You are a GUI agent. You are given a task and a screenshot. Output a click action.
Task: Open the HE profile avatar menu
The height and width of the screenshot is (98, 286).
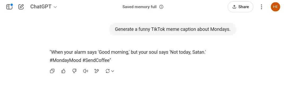[x=275, y=7]
